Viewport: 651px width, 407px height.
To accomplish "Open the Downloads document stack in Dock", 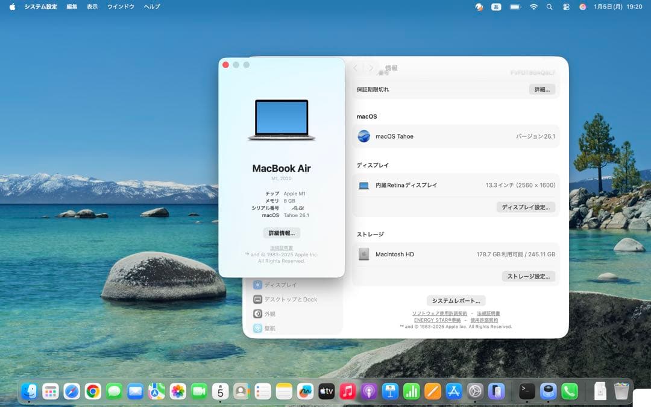I will (x=600, y=391).
